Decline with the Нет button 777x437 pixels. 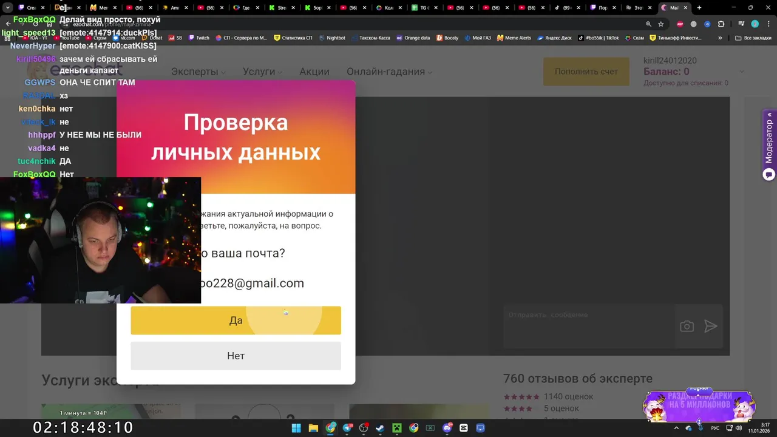[x=236, y=356]
